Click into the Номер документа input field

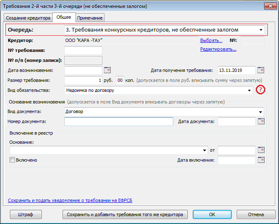(x=119, y=121)
